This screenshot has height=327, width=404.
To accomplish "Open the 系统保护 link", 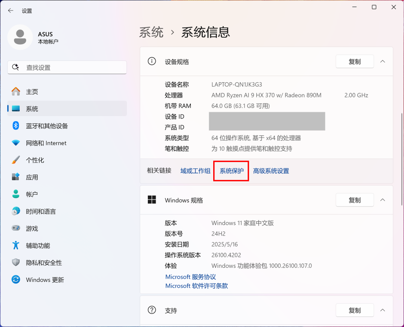I will 232,171.
